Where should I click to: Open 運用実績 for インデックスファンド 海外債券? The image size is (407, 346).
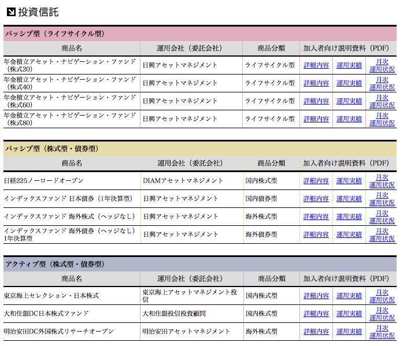click(x=349, y=235)
